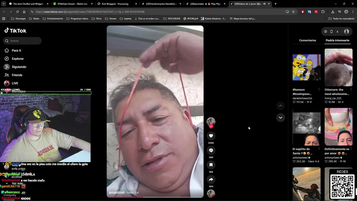Image resolution: width=357 pixels, height=201 pixels.
Task: Expand the tab search dropdown arrow
Action: coord(3,4)
